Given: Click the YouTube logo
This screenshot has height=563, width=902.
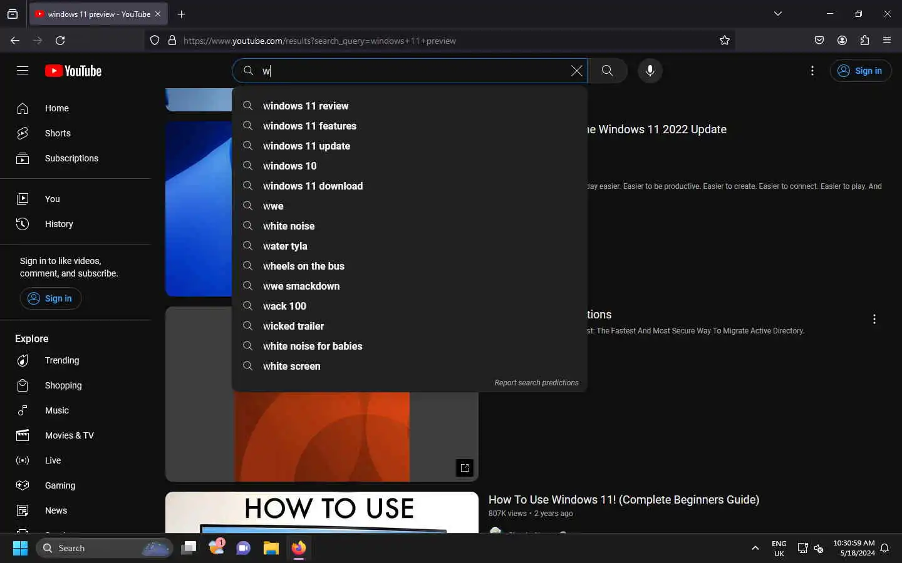Looking at the screenshot, I should (x=73, y=71).
